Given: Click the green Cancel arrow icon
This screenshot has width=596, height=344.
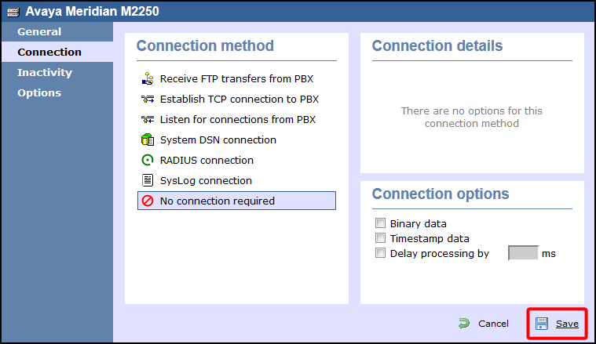Looking at the screenshot, I should (x=464, y=324).
